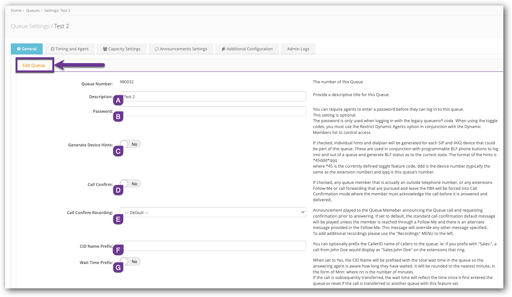Click the purple F marker badge
Screen dimensions: 512x297
118,250
